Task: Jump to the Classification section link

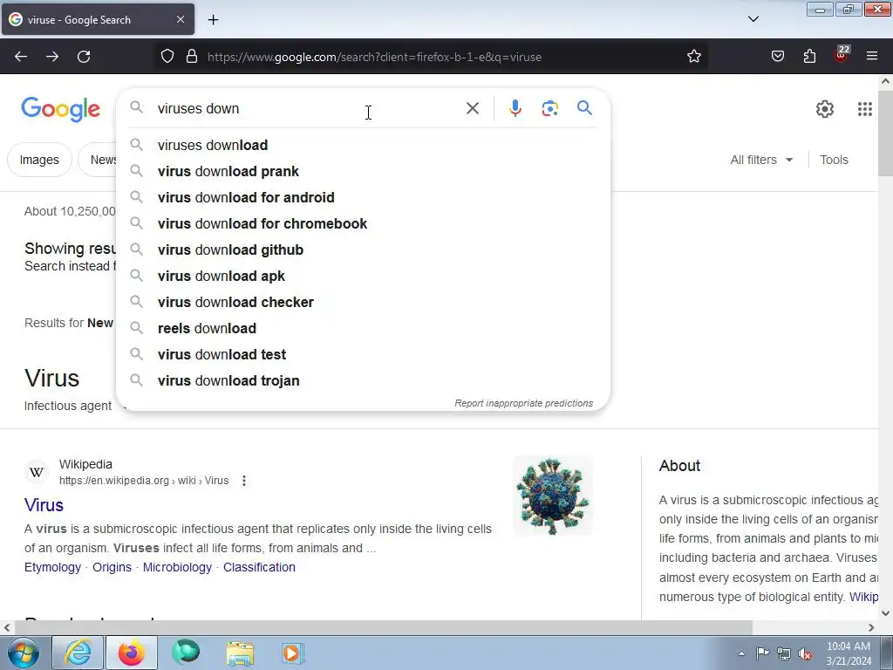Action: tap(259, 567)
